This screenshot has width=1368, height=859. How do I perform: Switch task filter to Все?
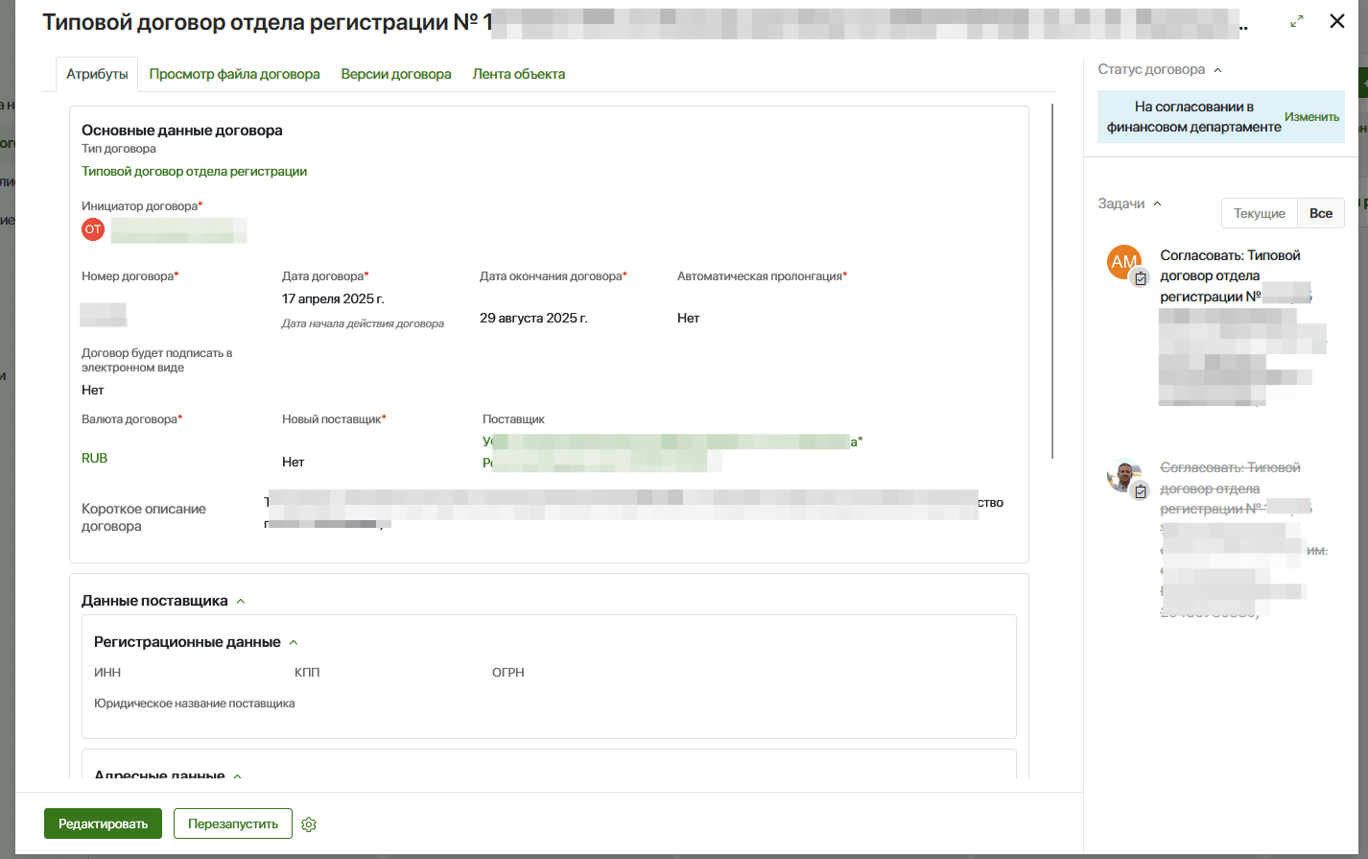1320,213
